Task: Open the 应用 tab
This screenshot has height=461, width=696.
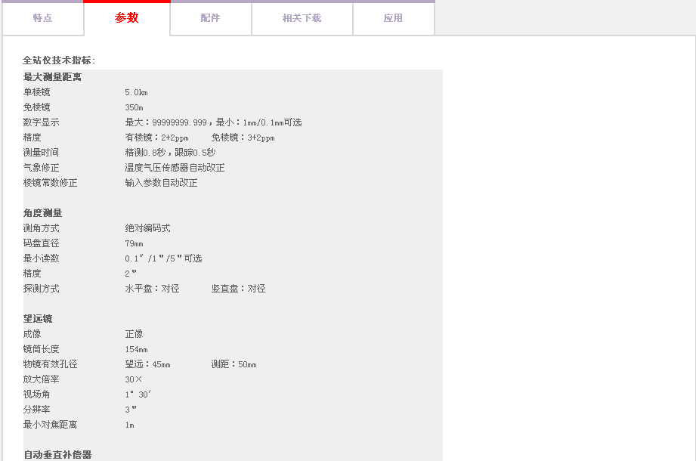Action: click(393, 18)
